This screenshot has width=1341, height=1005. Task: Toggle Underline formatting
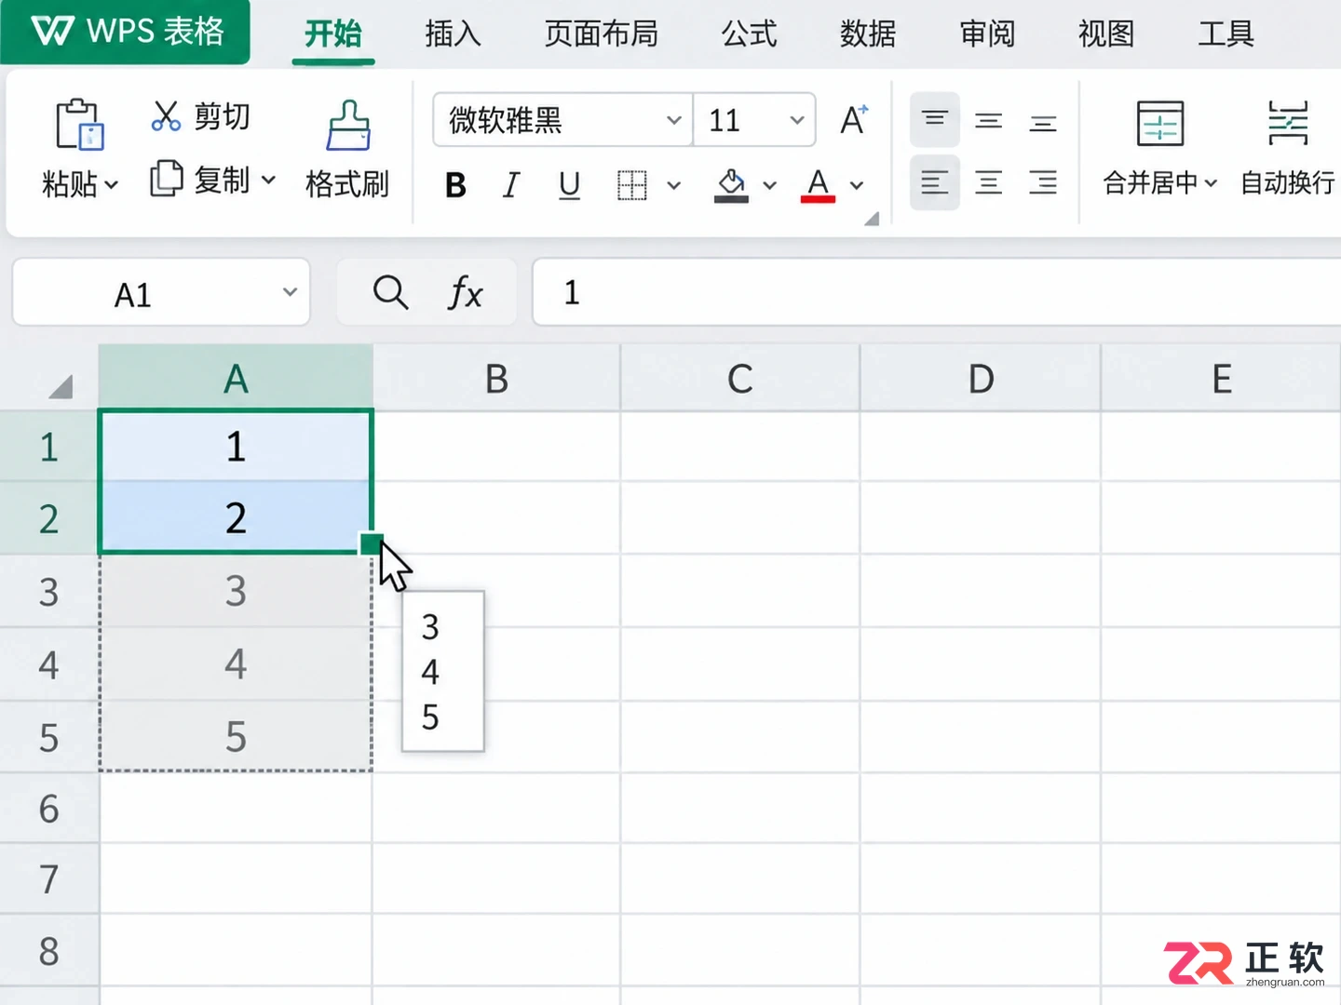point(569,185)
